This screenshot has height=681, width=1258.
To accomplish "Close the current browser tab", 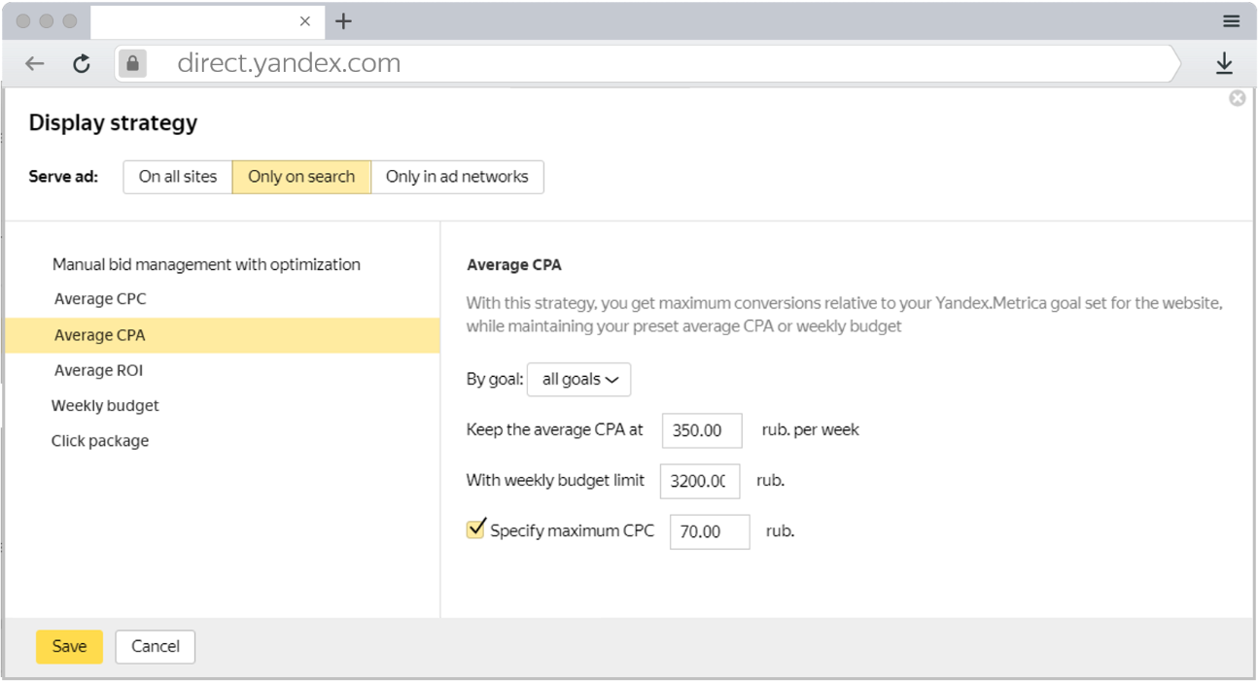I will point(305,21).
